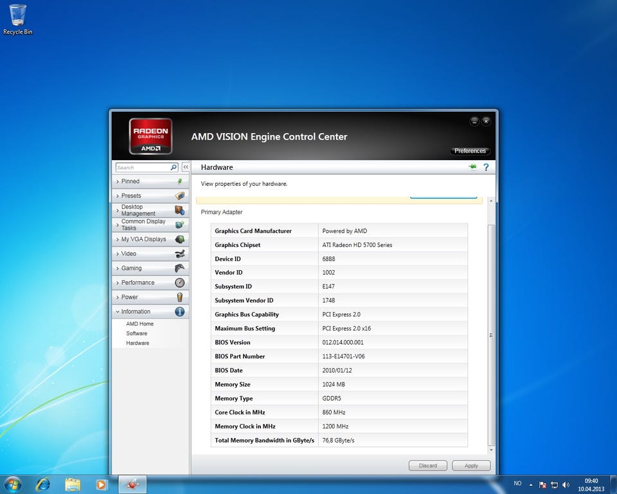Click the search magnifier icon
The width and height of the screenshot is (617, 494).
(174, 167)
